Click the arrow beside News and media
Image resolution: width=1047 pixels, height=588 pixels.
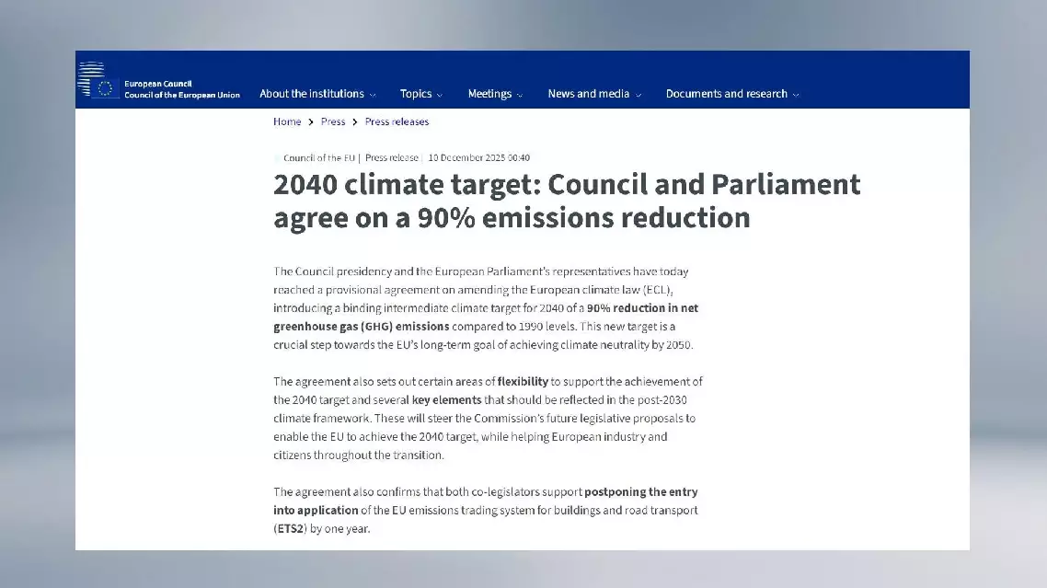coord(639,95)
